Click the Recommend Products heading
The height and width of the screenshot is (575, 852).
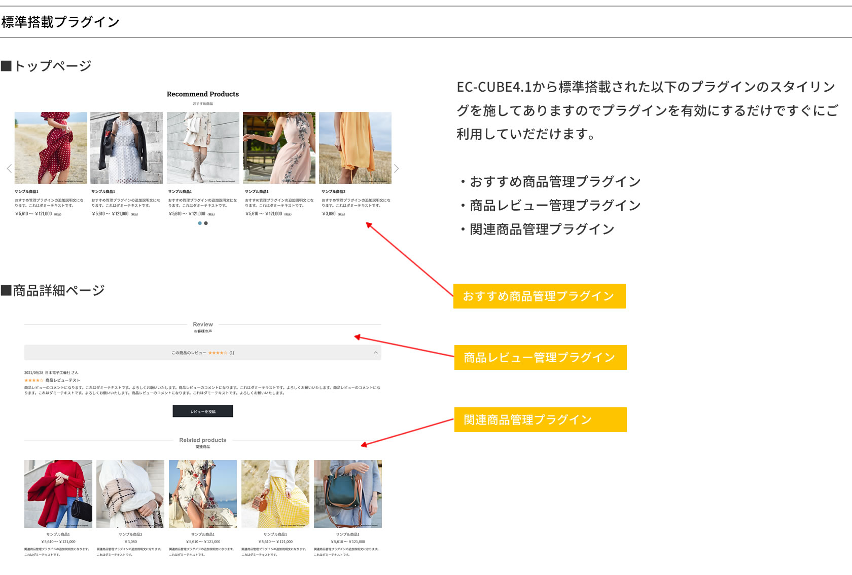(203, 94)
